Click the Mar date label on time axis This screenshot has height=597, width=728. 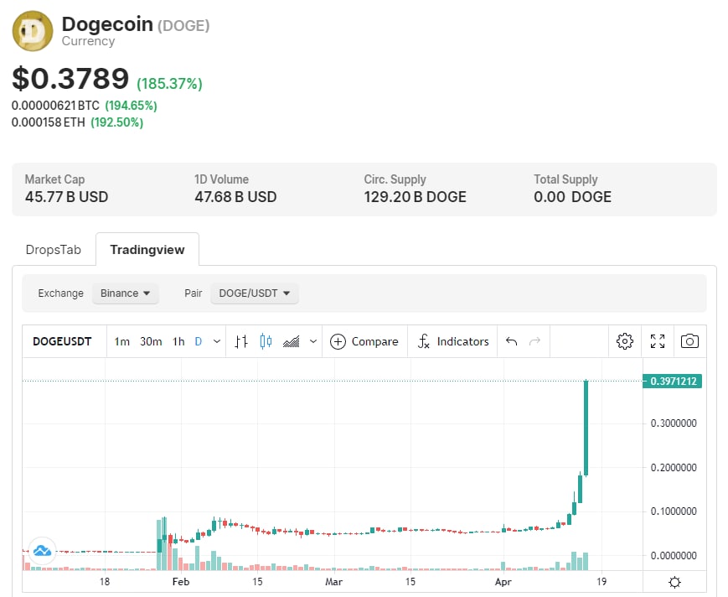pos(333,582)
